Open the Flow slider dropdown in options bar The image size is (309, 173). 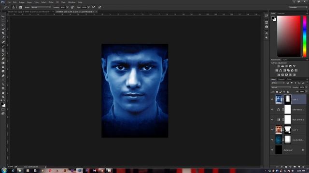tap(88, 7)
